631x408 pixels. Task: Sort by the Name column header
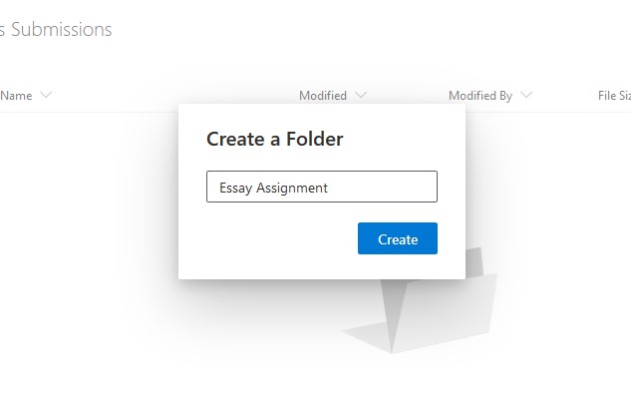click(16, 96)
